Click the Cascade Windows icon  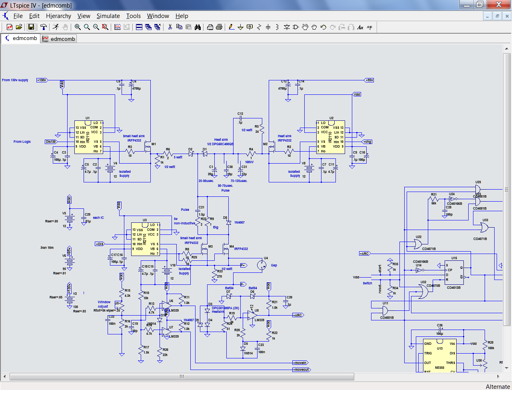pos(148,27)
